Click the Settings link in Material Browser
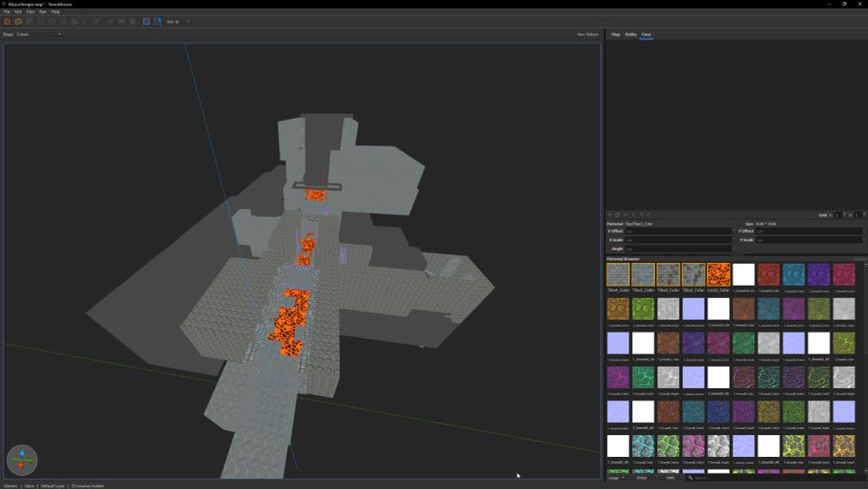The height and width of the screenshot is (489, 868). [858, 259]
